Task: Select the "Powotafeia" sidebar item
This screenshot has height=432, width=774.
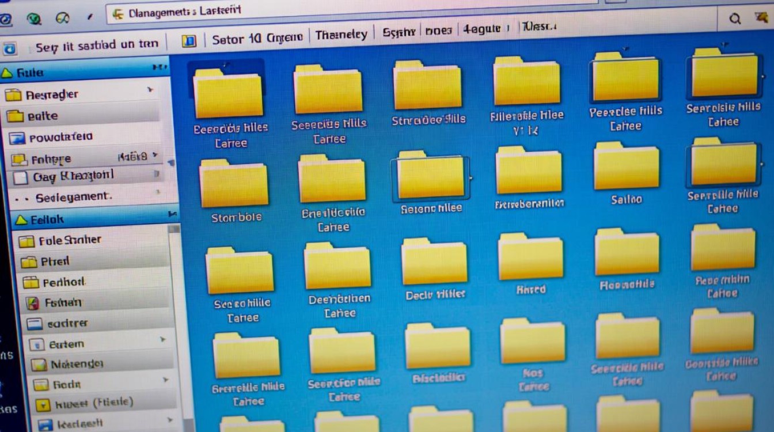Action: pyautogui.click(x=60, y=137)
